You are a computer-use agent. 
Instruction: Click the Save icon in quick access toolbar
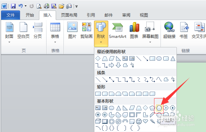click(13, 6)
